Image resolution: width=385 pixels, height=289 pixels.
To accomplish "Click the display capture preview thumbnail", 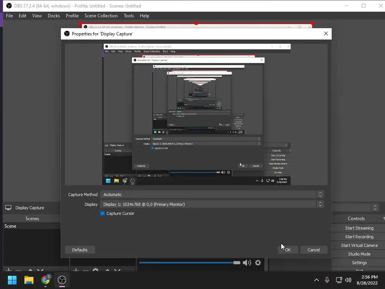I will (x=196, y=114).
